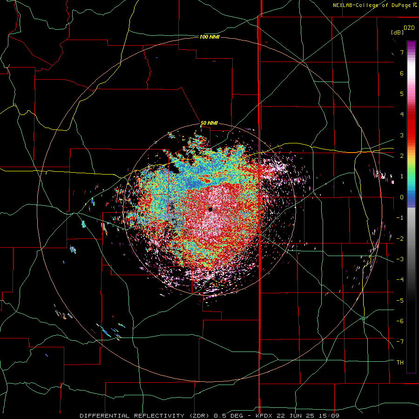Click the -4 value on the scale

400,280
